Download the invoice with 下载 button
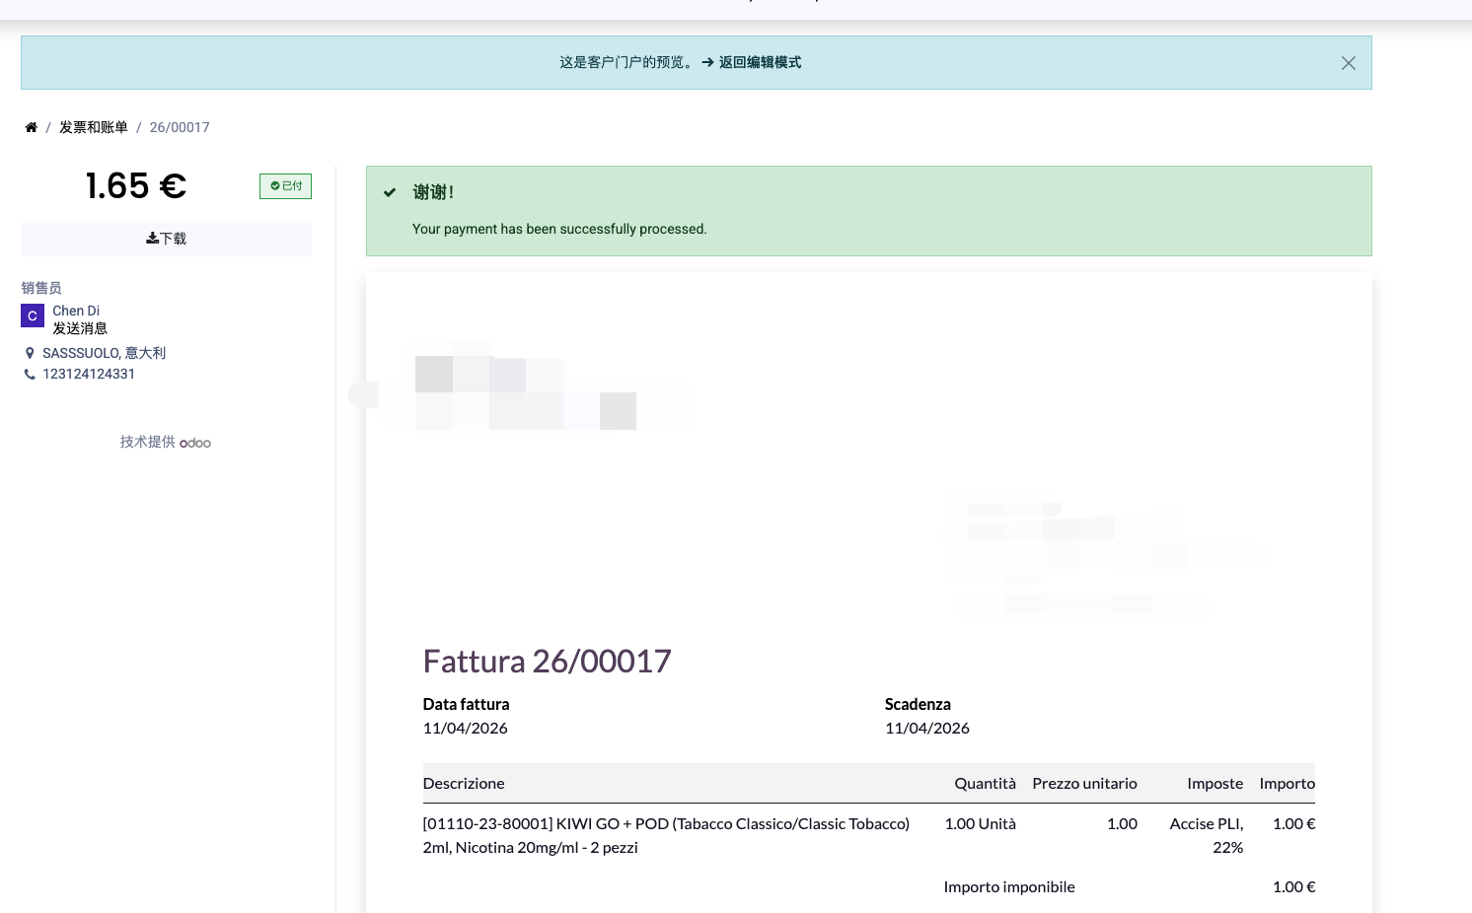1472x913 pixels. 166,239
